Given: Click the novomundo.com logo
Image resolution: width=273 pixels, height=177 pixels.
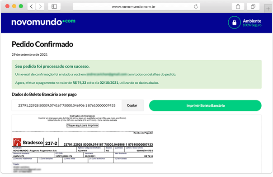Looking at the screenshot, I should 43,22.
